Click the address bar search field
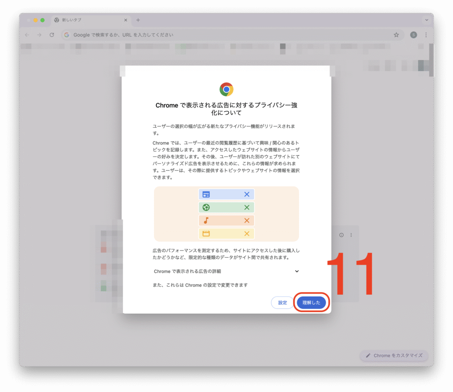 pyautogui.click(x=232, y=35)
